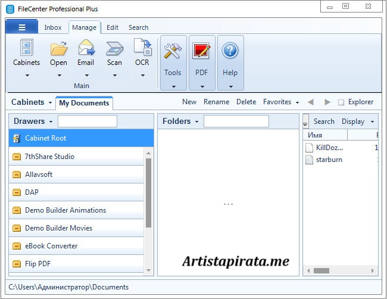Click the Help question mark icon

tap(230, 51)
